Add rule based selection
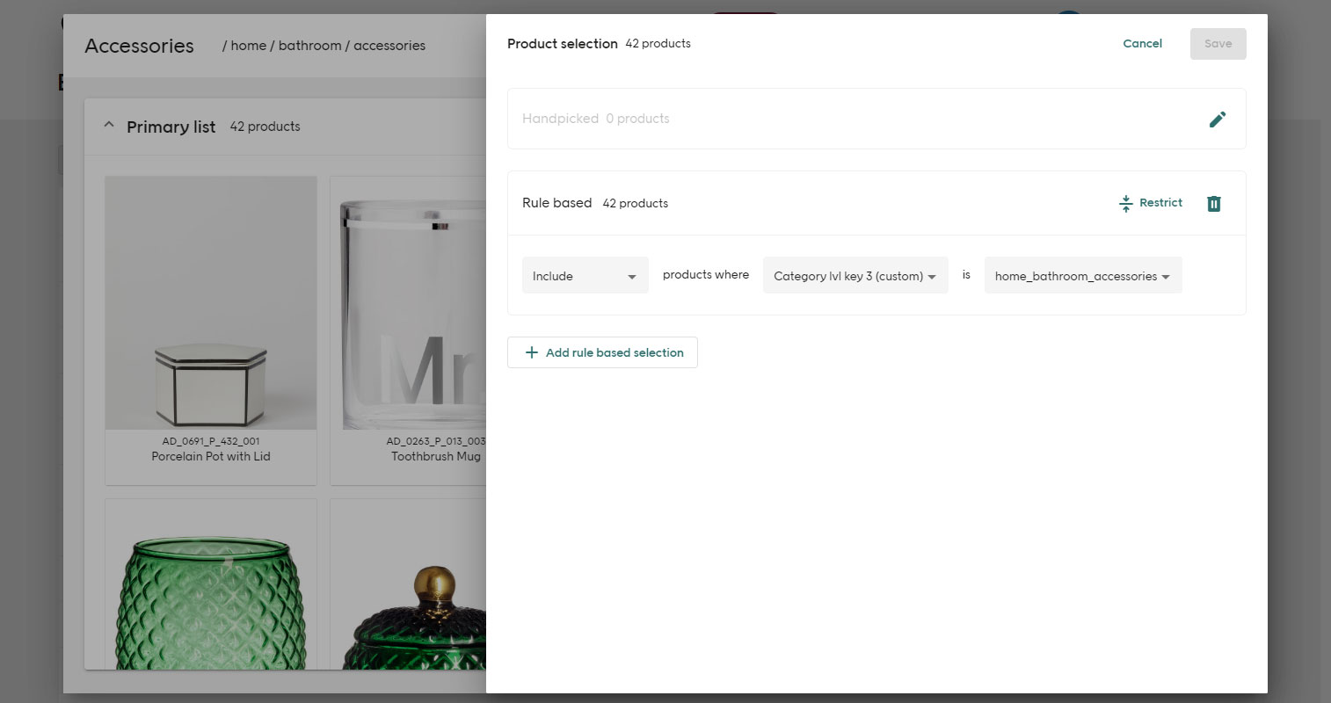1331x703 pixels. pyautogui.click(x=602, y=352)
